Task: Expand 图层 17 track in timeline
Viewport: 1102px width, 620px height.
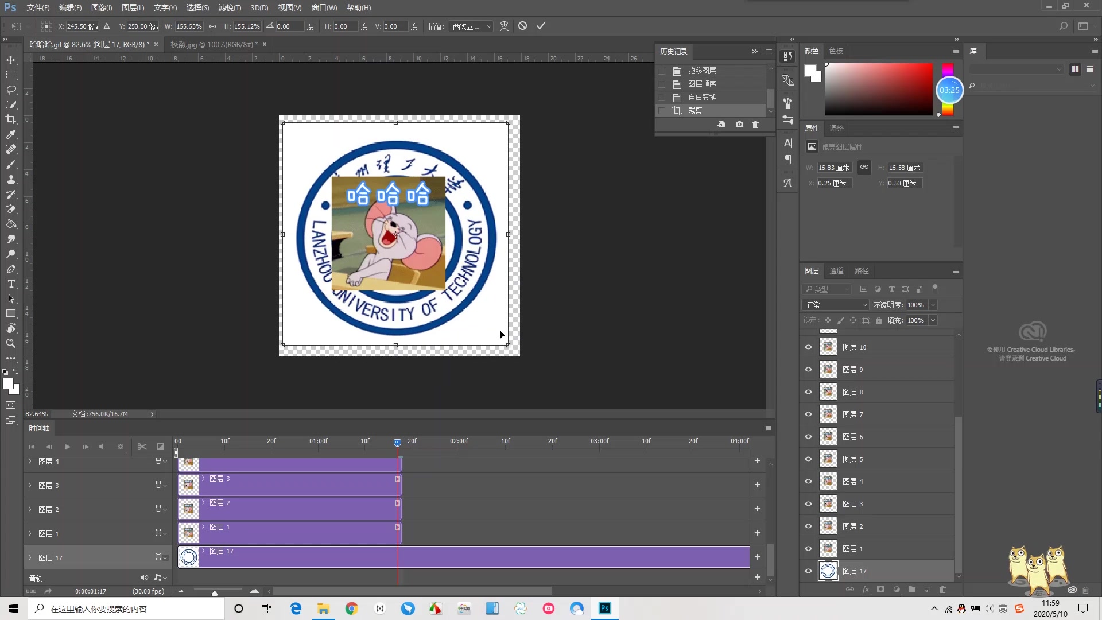Action: click(x=30, y=558)
